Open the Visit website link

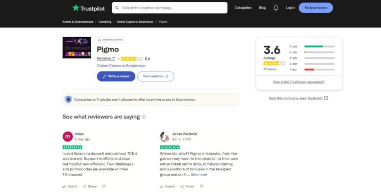click(156, 76)
